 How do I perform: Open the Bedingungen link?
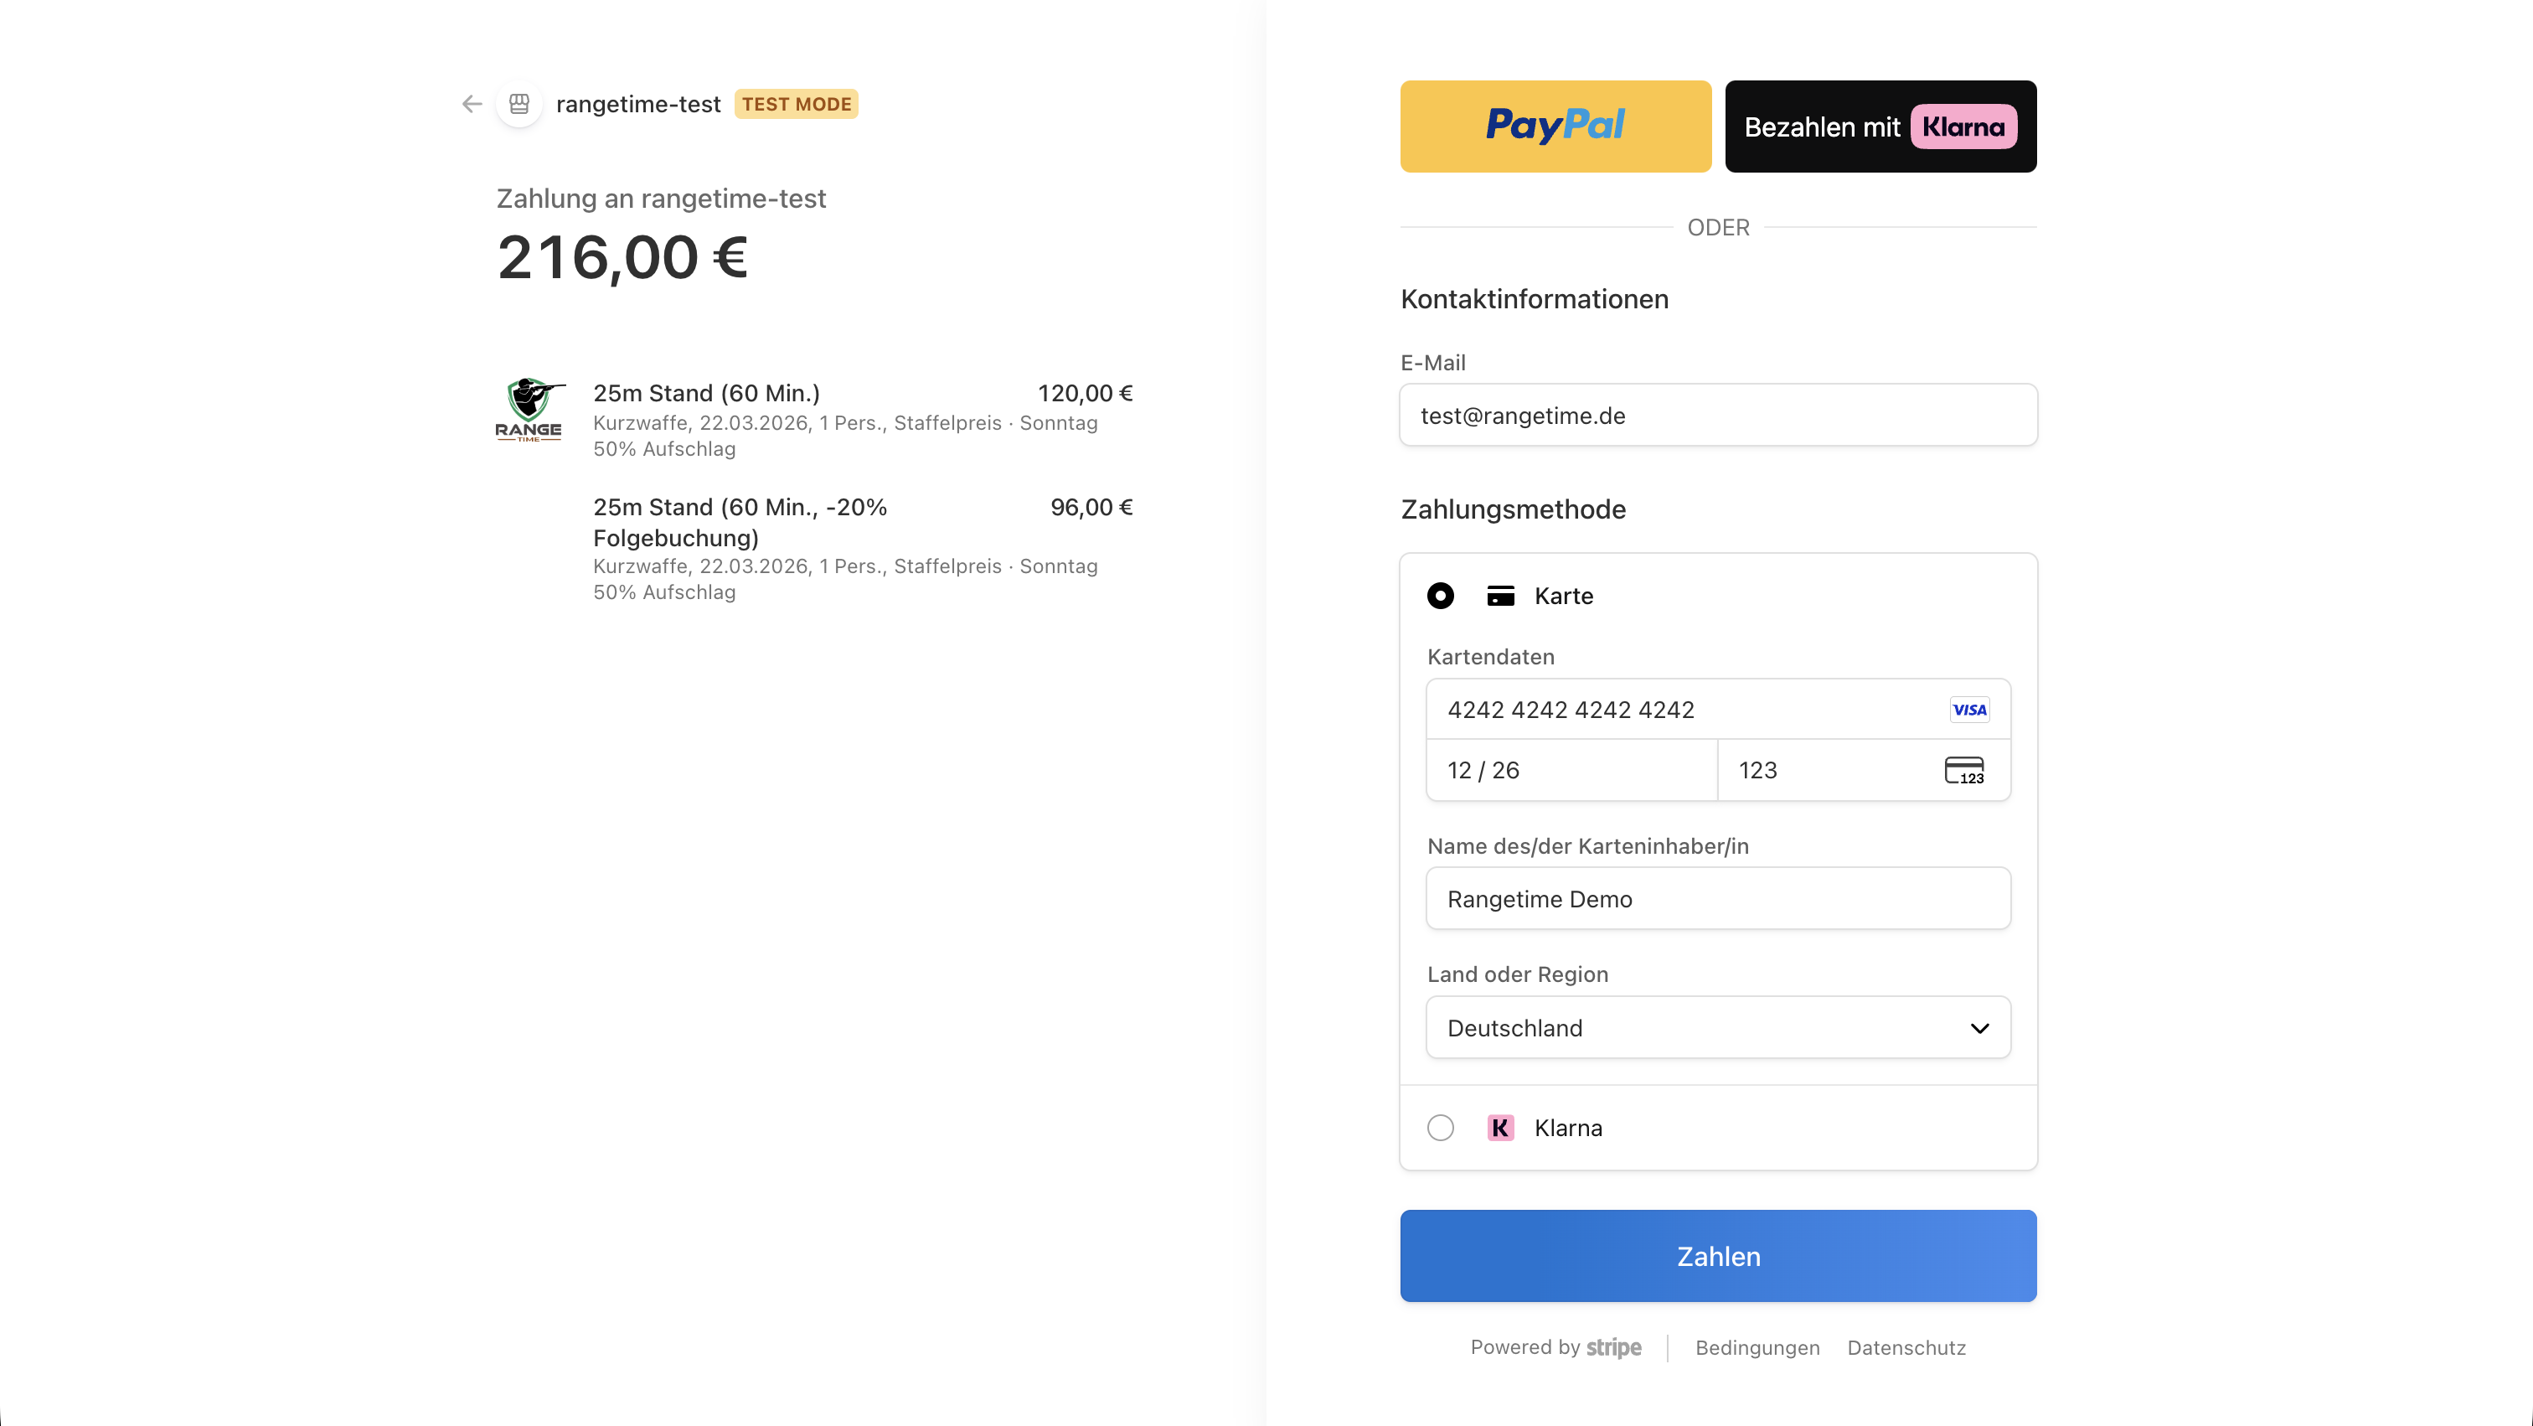[x=1757, y=1348]
